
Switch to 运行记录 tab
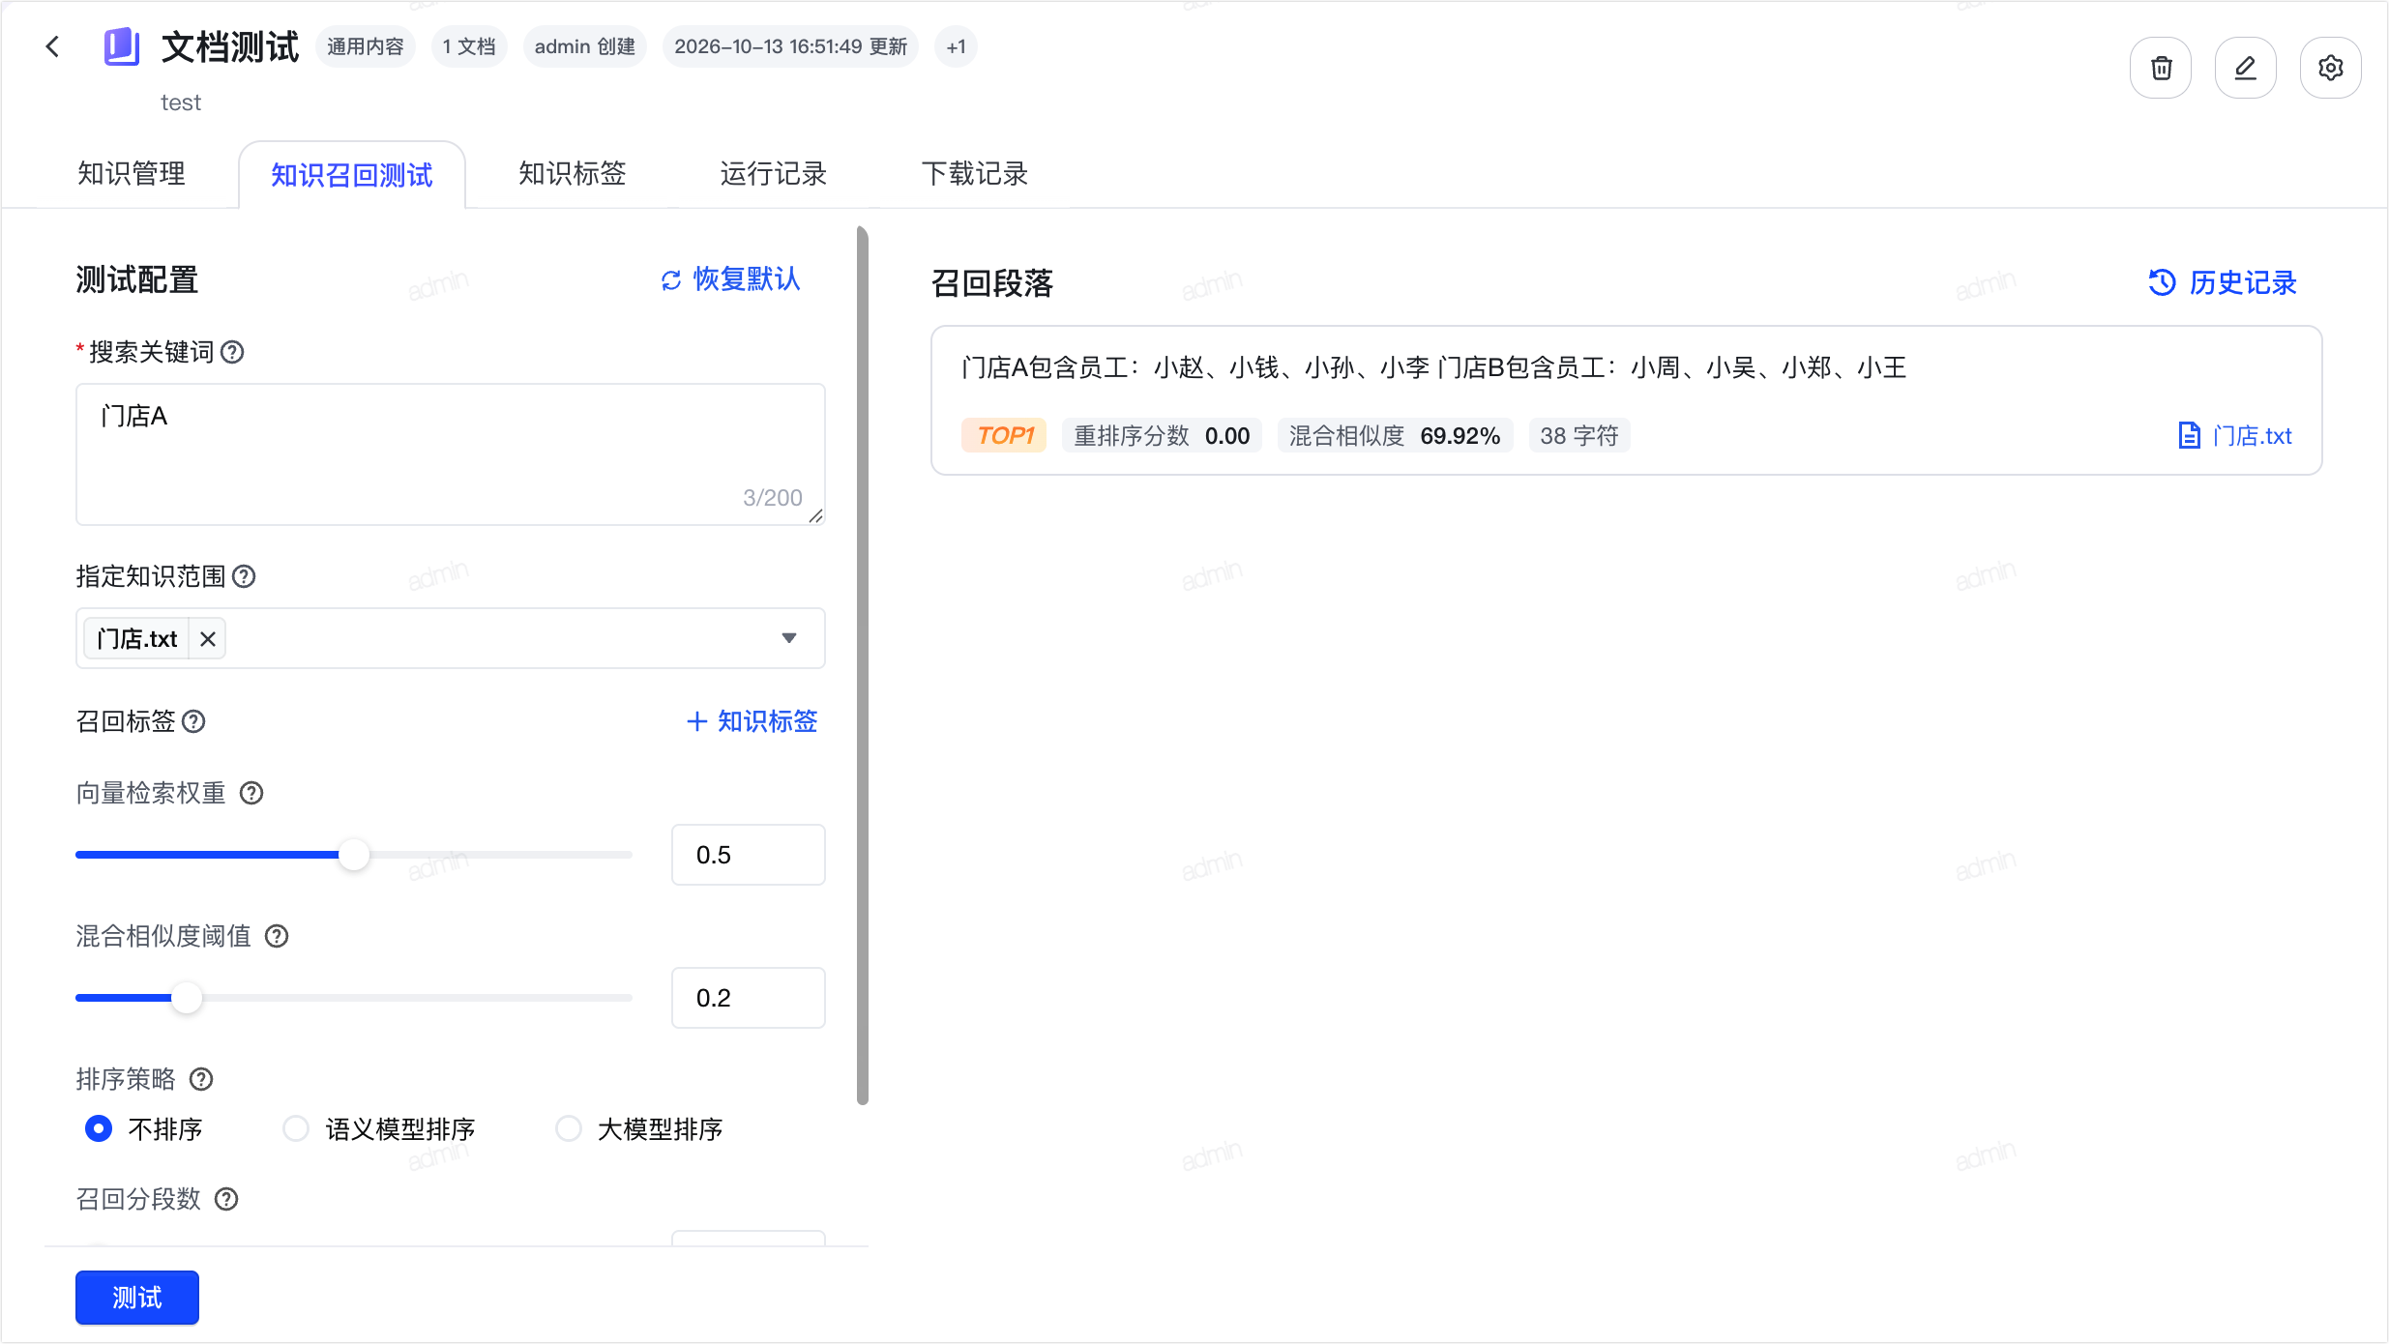point(774,174)
